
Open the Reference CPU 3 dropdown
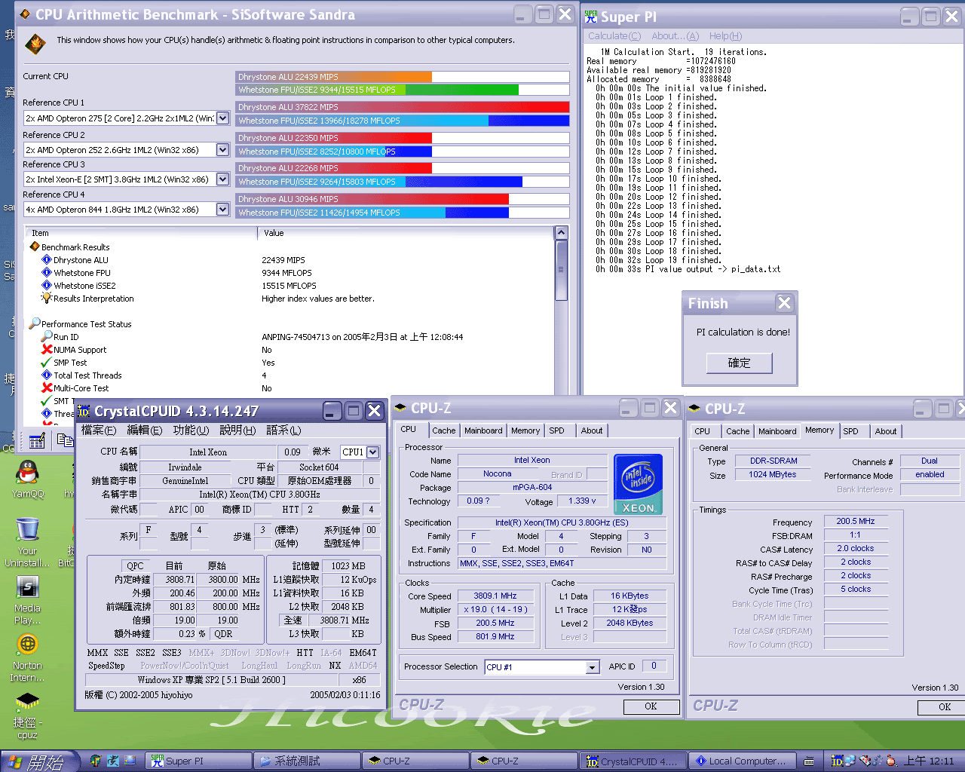click(222, 179)
